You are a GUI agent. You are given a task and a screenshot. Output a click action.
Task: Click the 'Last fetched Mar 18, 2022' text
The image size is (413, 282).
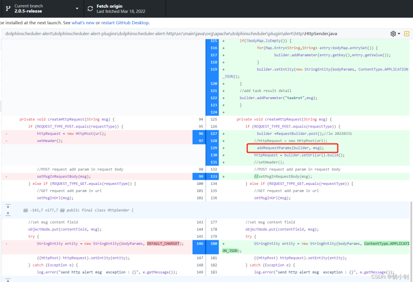pos(121,11)
